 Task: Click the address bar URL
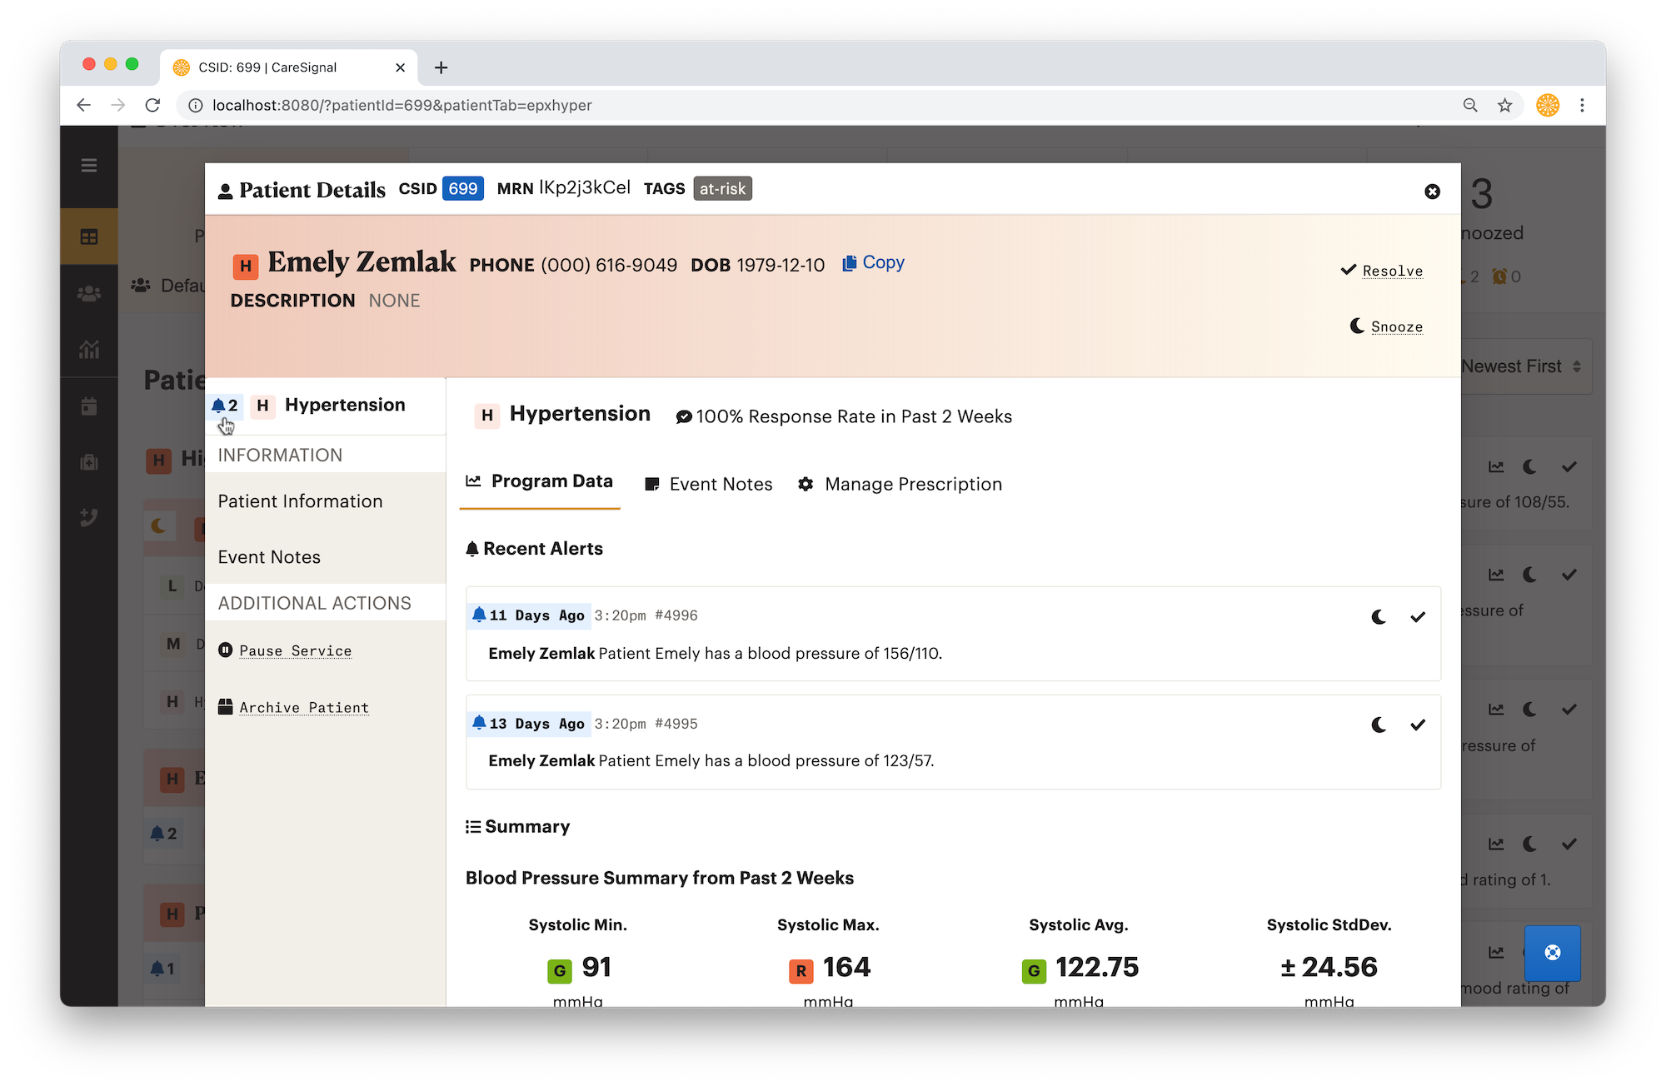(x=402, y=105)
